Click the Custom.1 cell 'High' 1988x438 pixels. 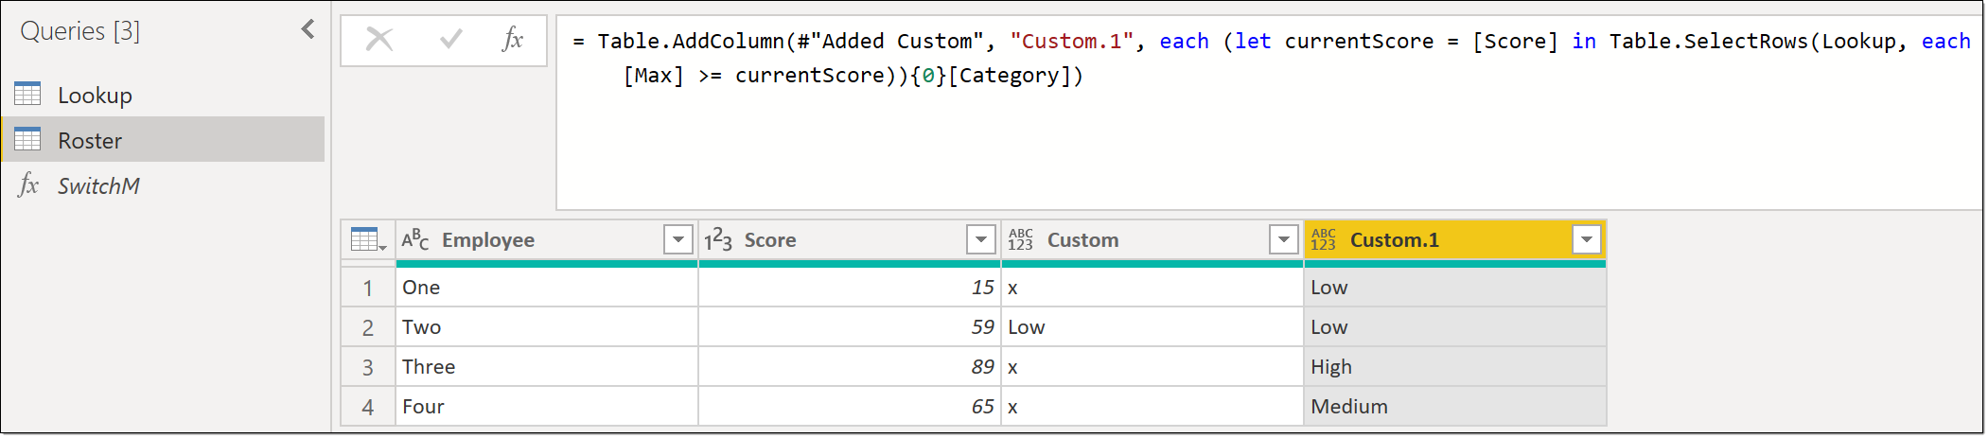click(1455, 367)
